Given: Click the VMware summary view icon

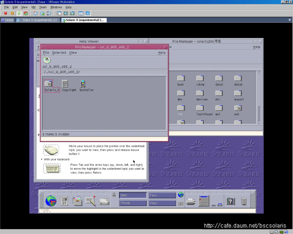Looking at the screenshot, I should point(81,13).
